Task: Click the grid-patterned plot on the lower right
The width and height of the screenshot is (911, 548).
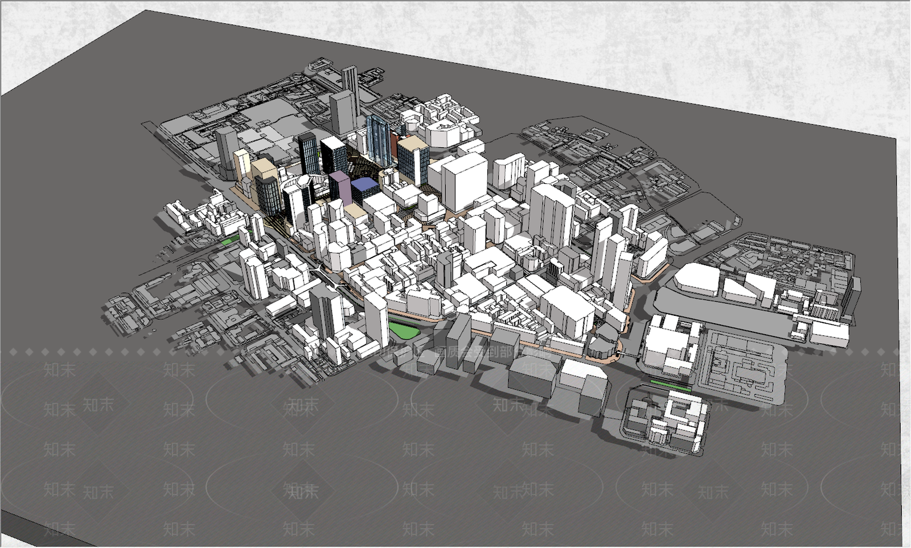Action: (x=743, y=364)
